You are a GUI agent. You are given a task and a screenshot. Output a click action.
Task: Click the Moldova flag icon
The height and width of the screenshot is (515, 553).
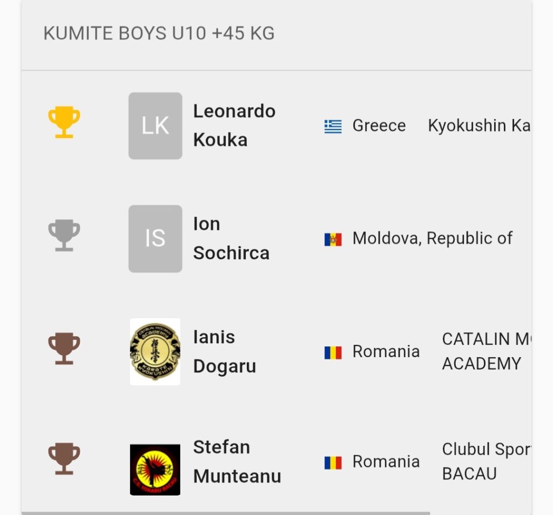click(333, 239)
